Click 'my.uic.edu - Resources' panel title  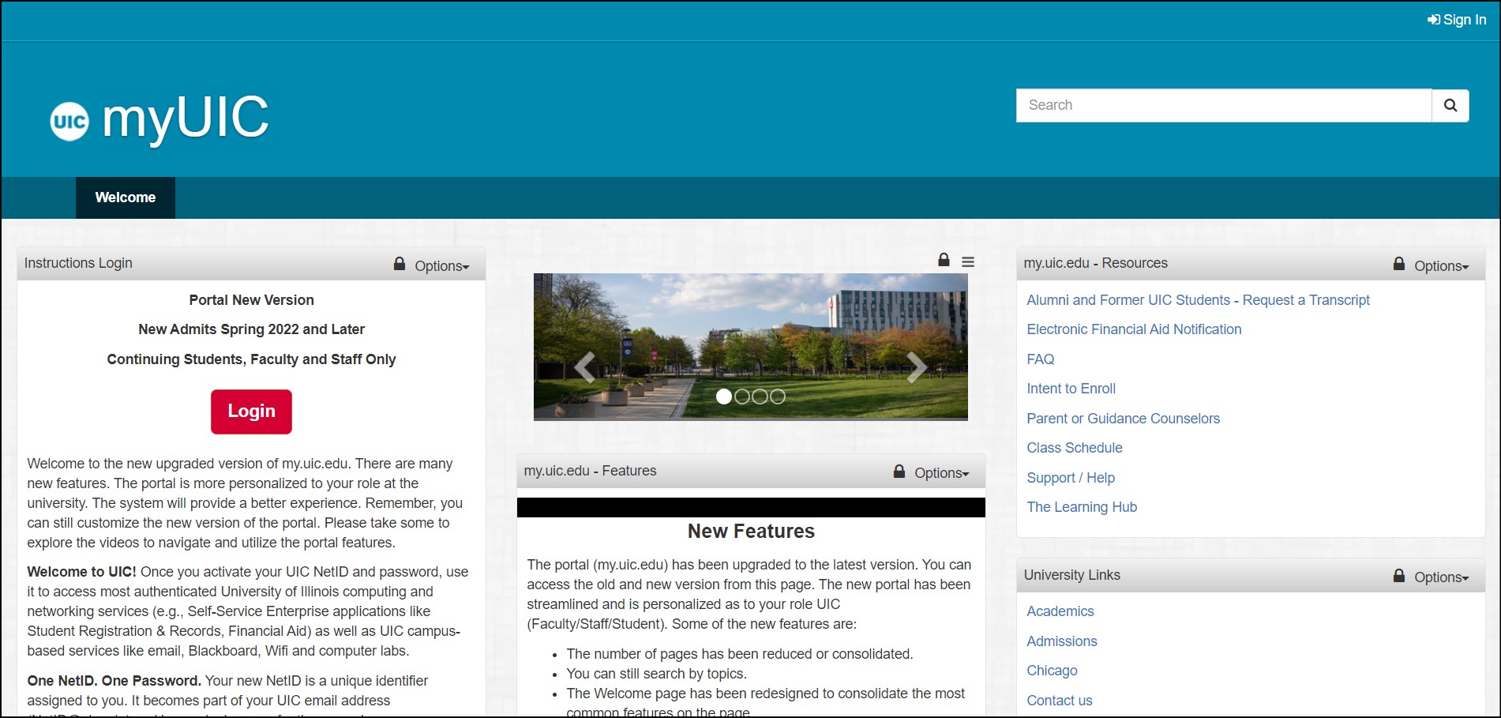(x=1095, y=263)
